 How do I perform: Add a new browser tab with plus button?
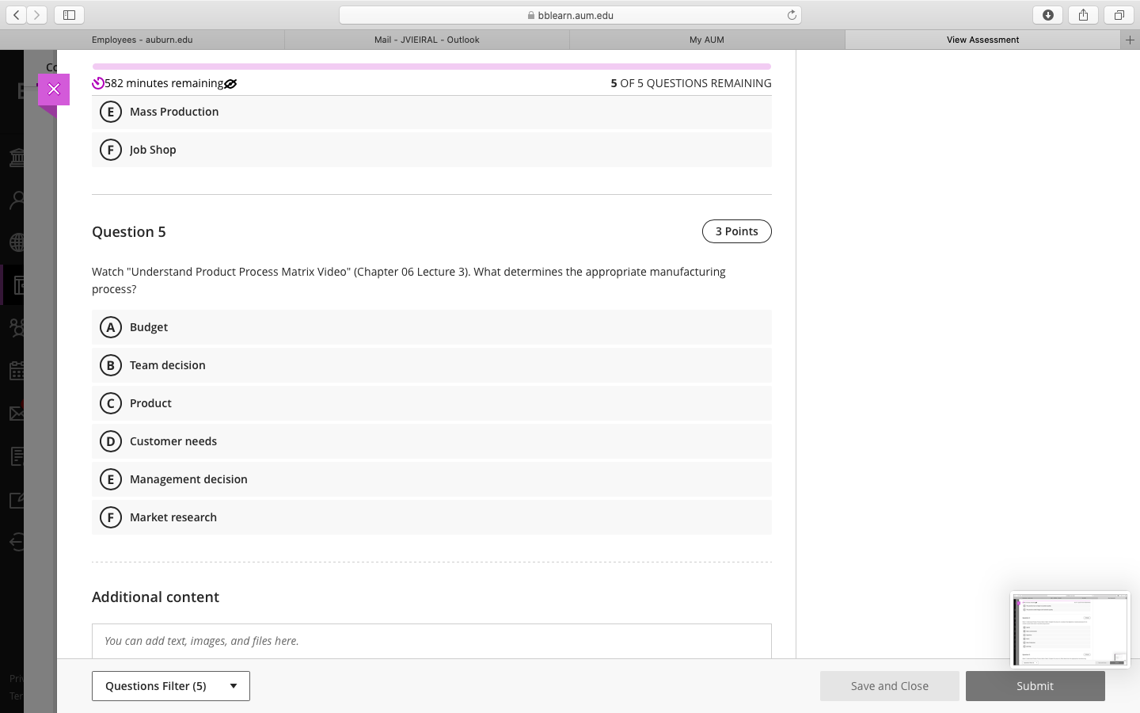[1131, 39]
